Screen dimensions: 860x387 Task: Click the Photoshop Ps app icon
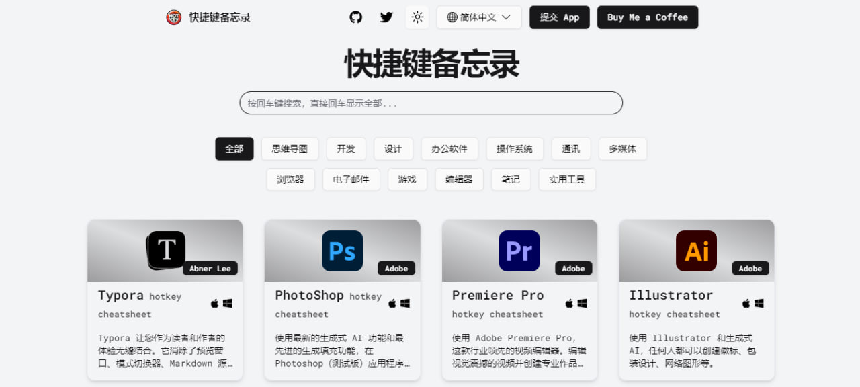click(x=343, y=251)
